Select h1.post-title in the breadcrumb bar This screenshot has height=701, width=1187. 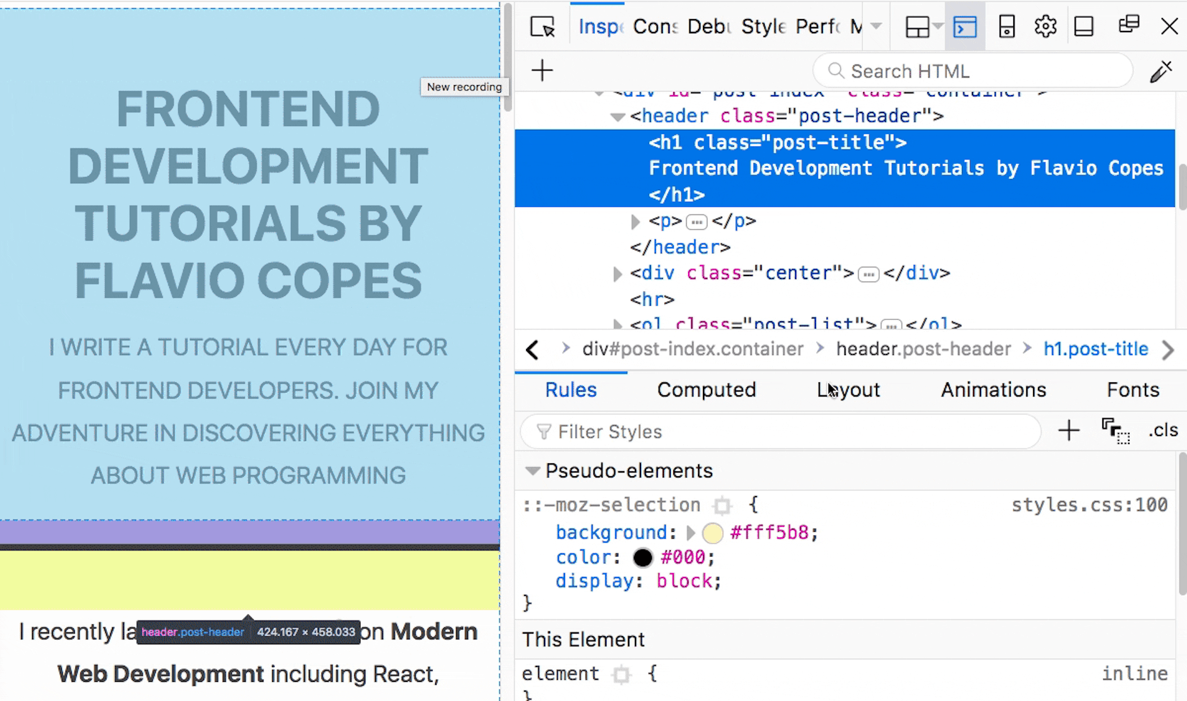[x=1096, y=349]
